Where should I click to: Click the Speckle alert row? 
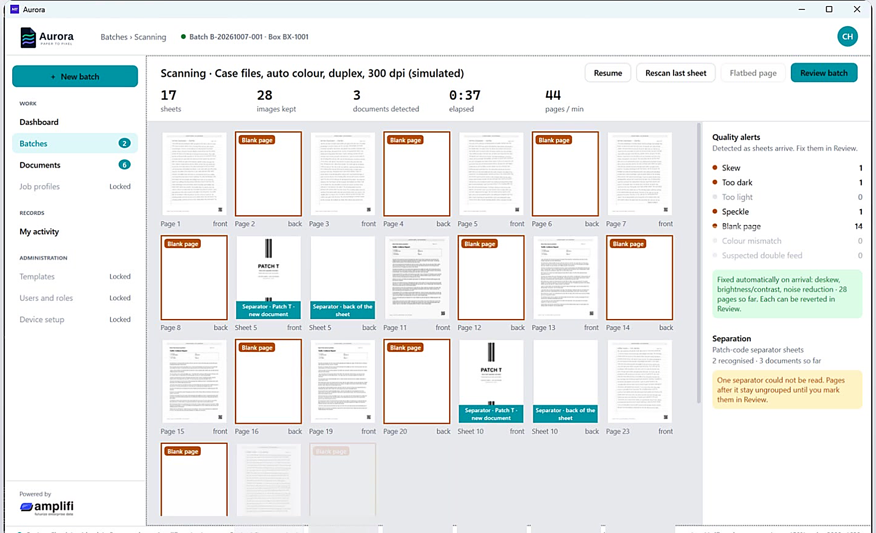point(787,211)
